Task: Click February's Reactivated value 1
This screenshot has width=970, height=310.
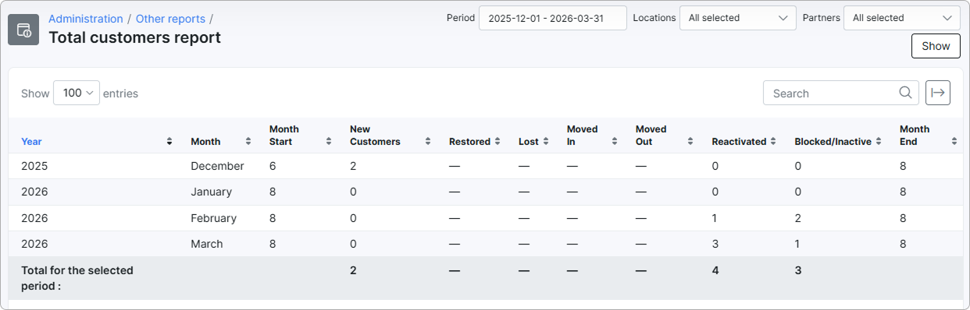Action: point(715,218)
